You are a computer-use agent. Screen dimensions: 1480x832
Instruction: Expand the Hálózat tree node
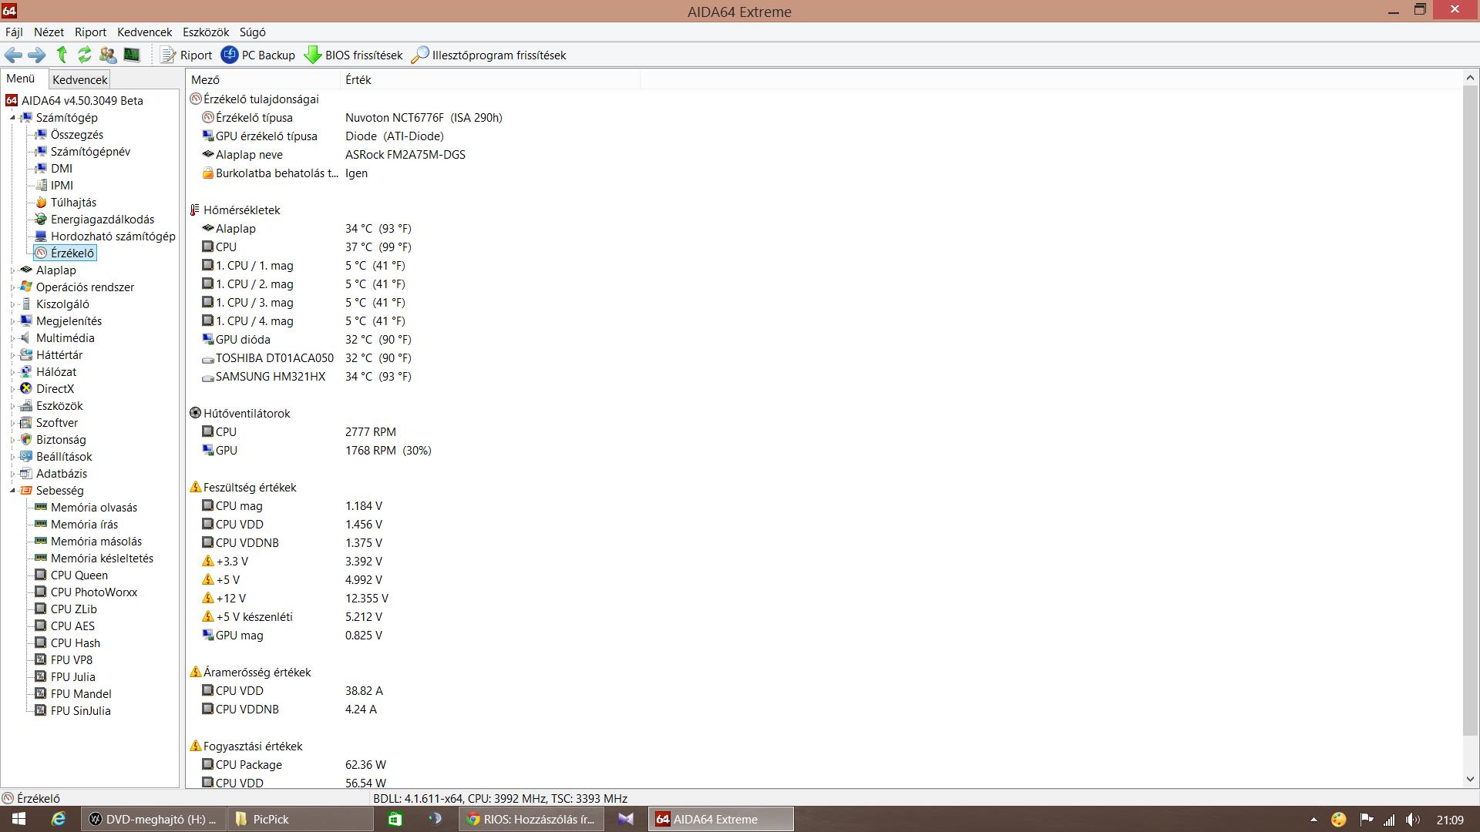point(12,372)
